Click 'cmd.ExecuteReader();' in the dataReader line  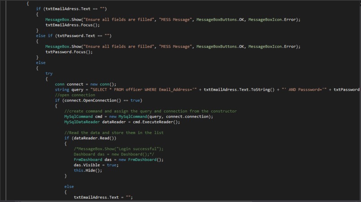[x=156, y=122]
